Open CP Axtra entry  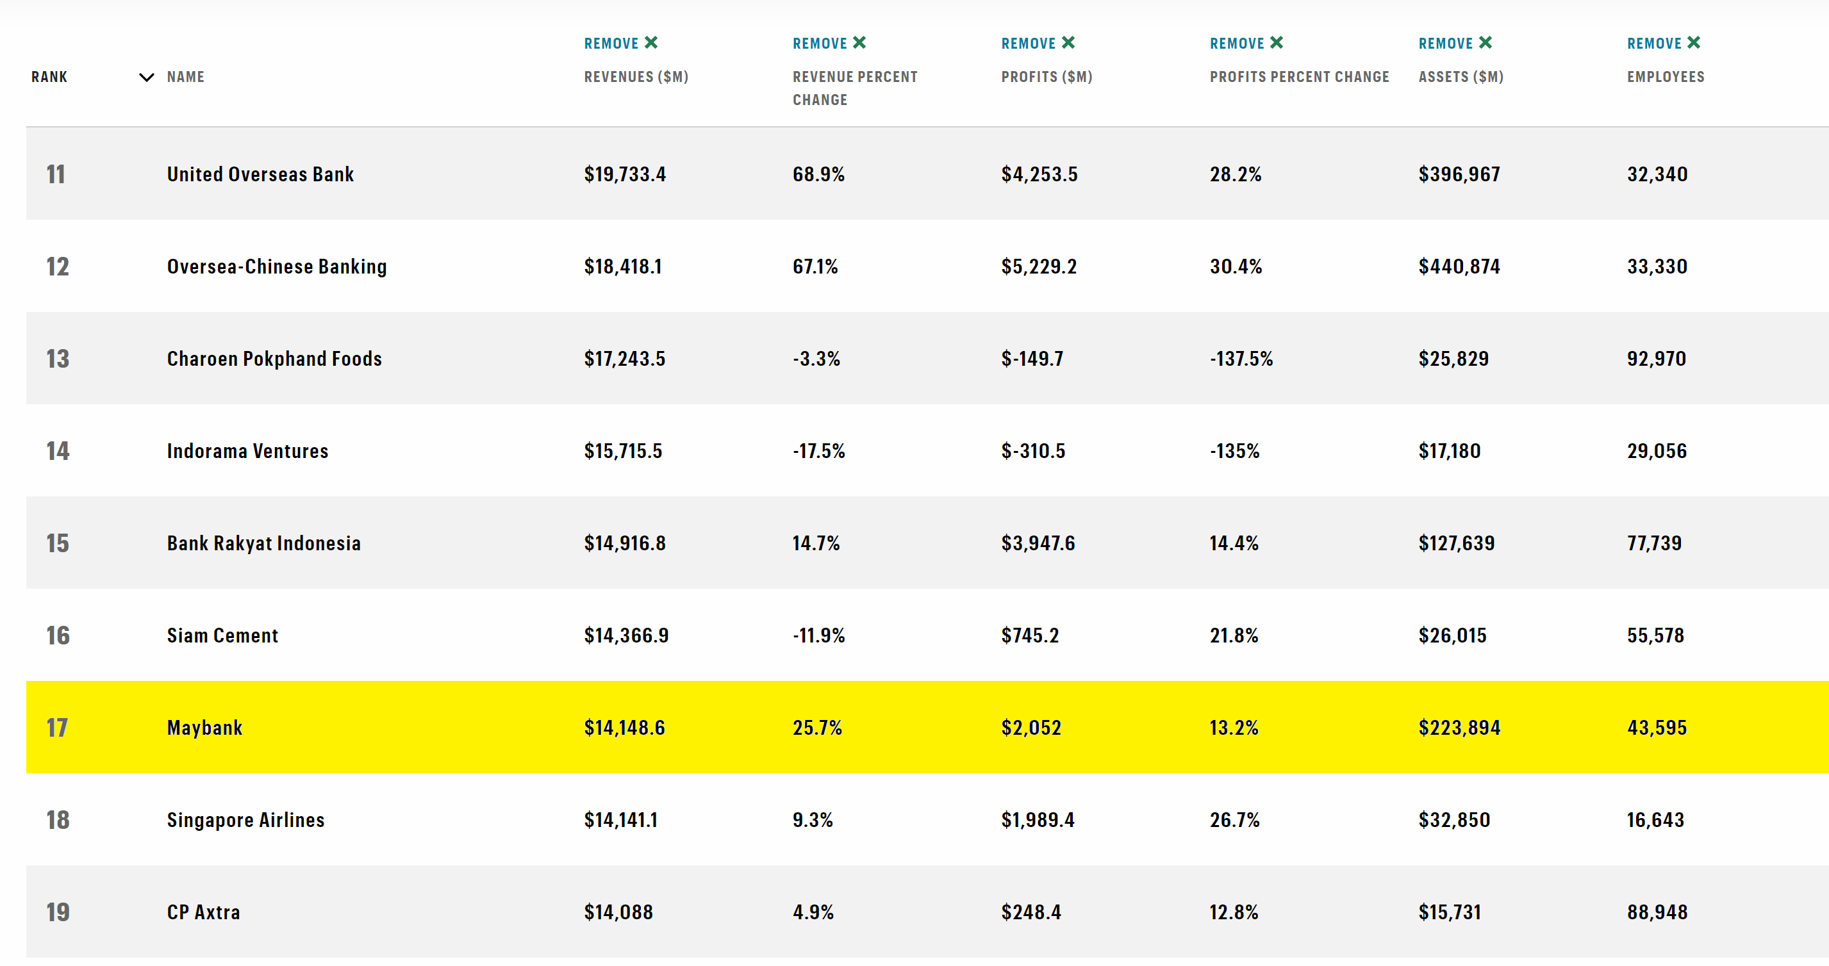click(203, 912)
